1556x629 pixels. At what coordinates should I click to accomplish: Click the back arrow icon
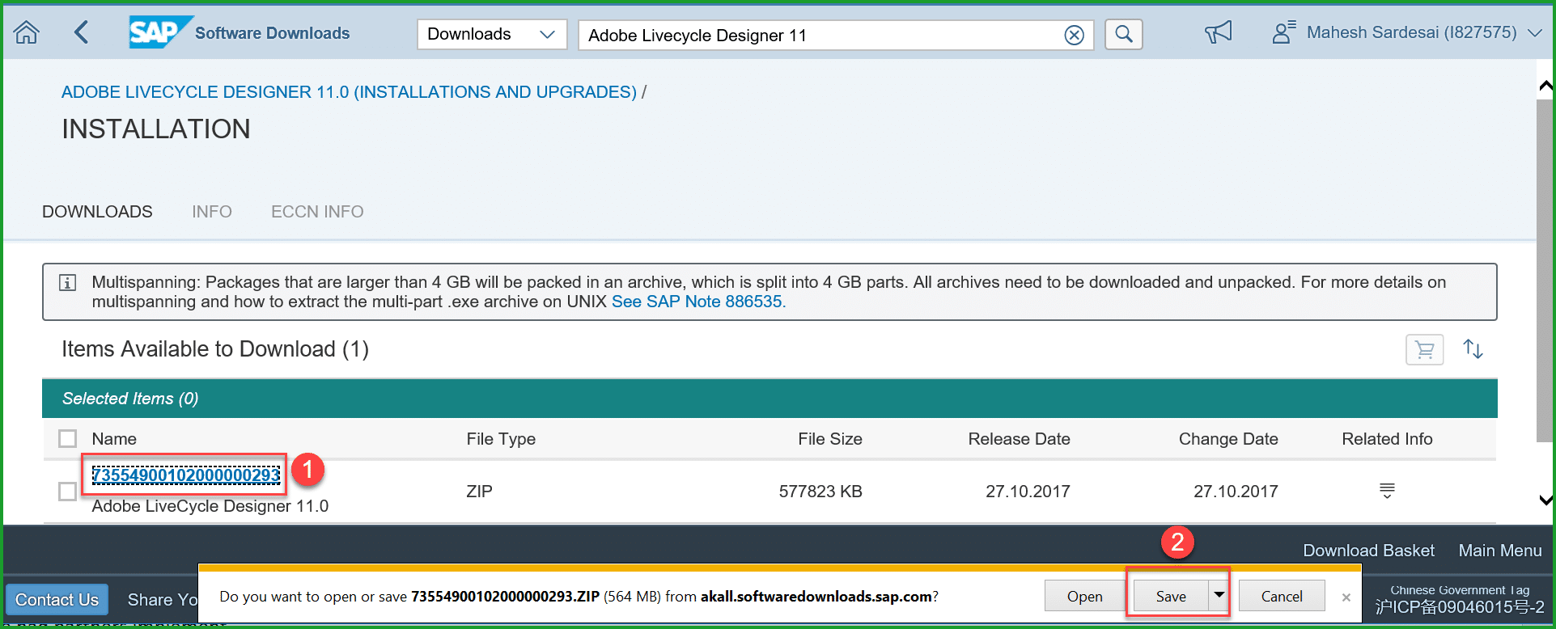click(x=81, y=33)
